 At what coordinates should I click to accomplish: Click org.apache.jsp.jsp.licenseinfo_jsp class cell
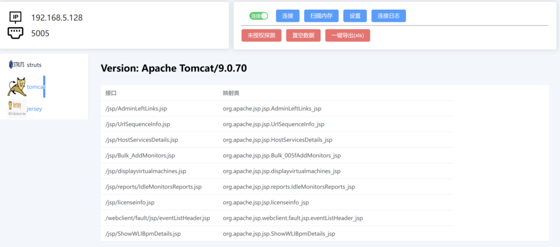click(x=266, y=202)
